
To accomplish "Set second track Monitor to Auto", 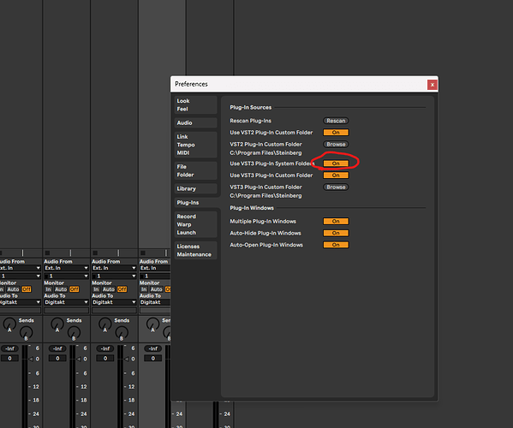I will tap(61, 289).
